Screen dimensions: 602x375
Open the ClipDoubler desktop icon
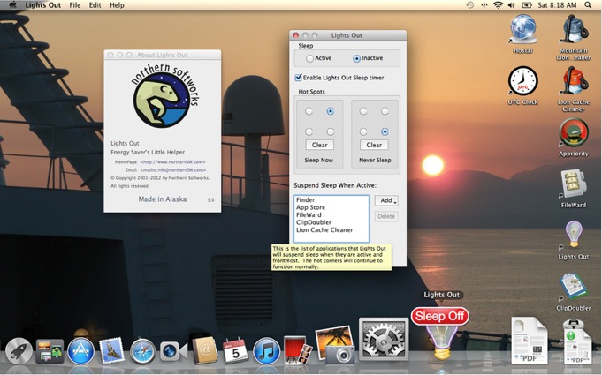[574, 287]
